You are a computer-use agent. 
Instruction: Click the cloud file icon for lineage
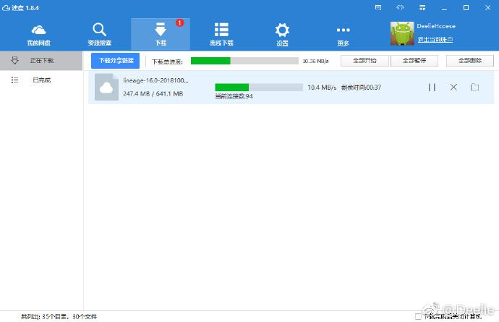pyautogui.click(x=106, y=87)
